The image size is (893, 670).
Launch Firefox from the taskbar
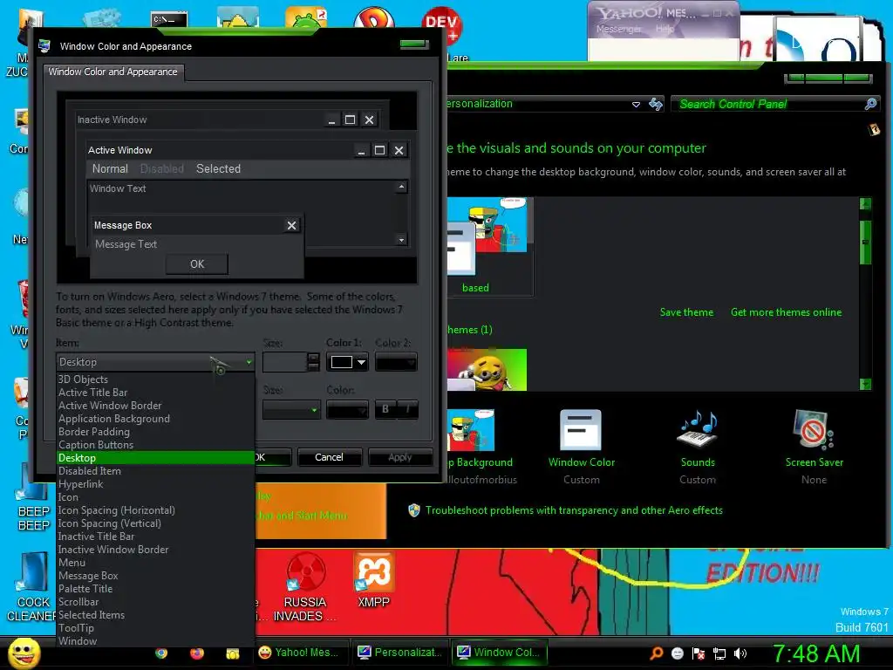coord(197,653)
